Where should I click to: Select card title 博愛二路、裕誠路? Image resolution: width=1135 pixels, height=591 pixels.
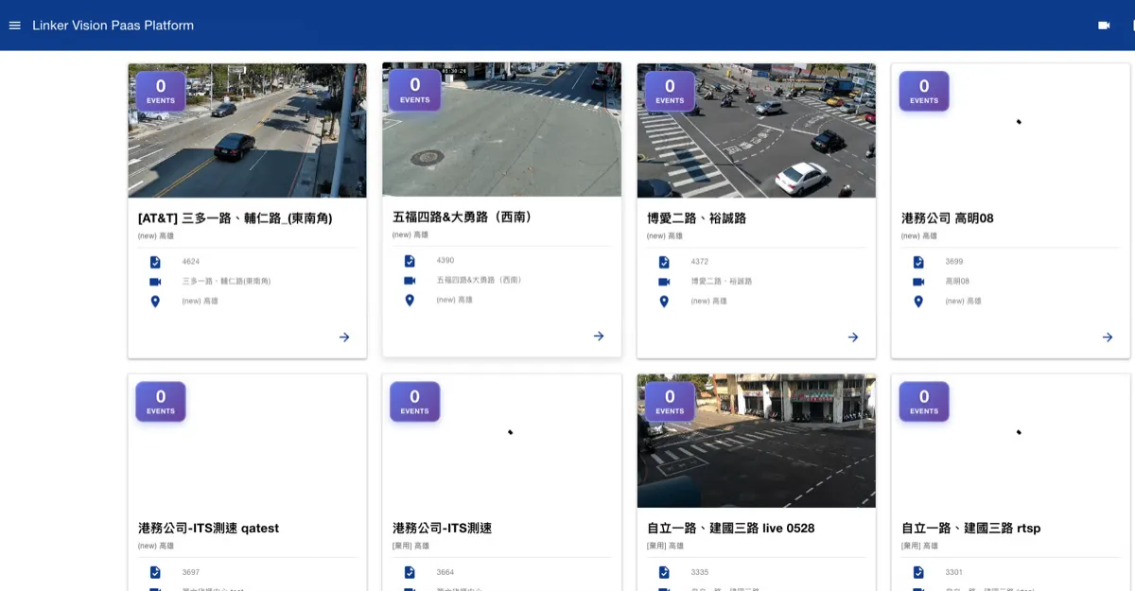[x=697, y=218]
